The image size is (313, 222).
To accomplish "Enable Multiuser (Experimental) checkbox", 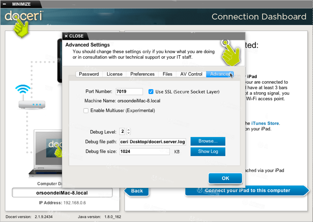I will click(x=86, y=111).
